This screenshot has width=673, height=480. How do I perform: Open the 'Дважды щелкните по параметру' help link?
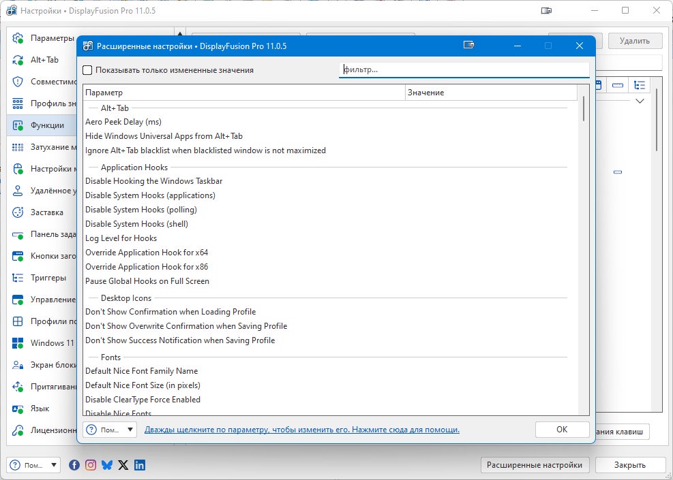coord(302,430)
